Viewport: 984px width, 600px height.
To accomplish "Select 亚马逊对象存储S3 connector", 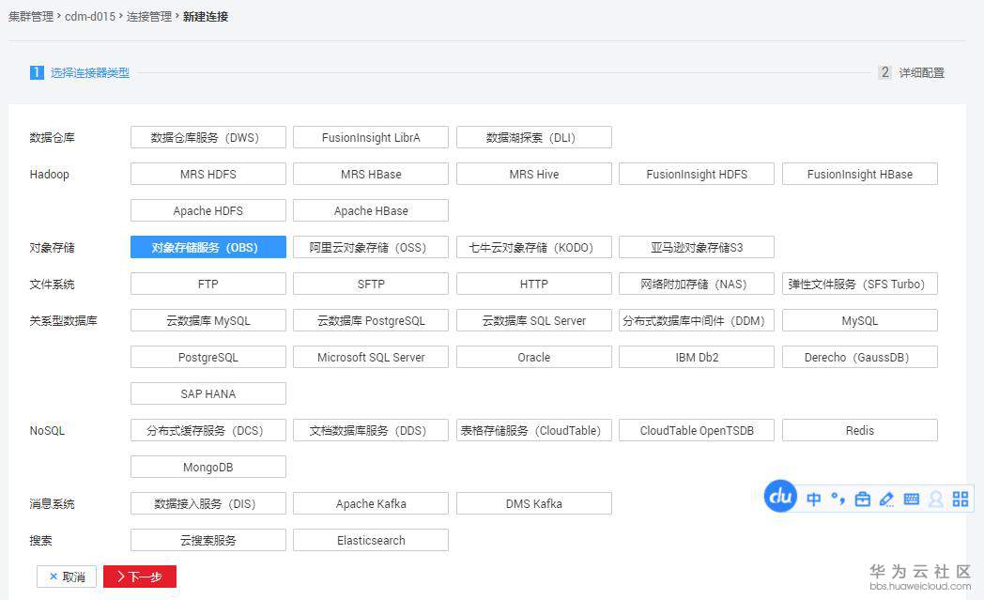I will coord(697,247).
